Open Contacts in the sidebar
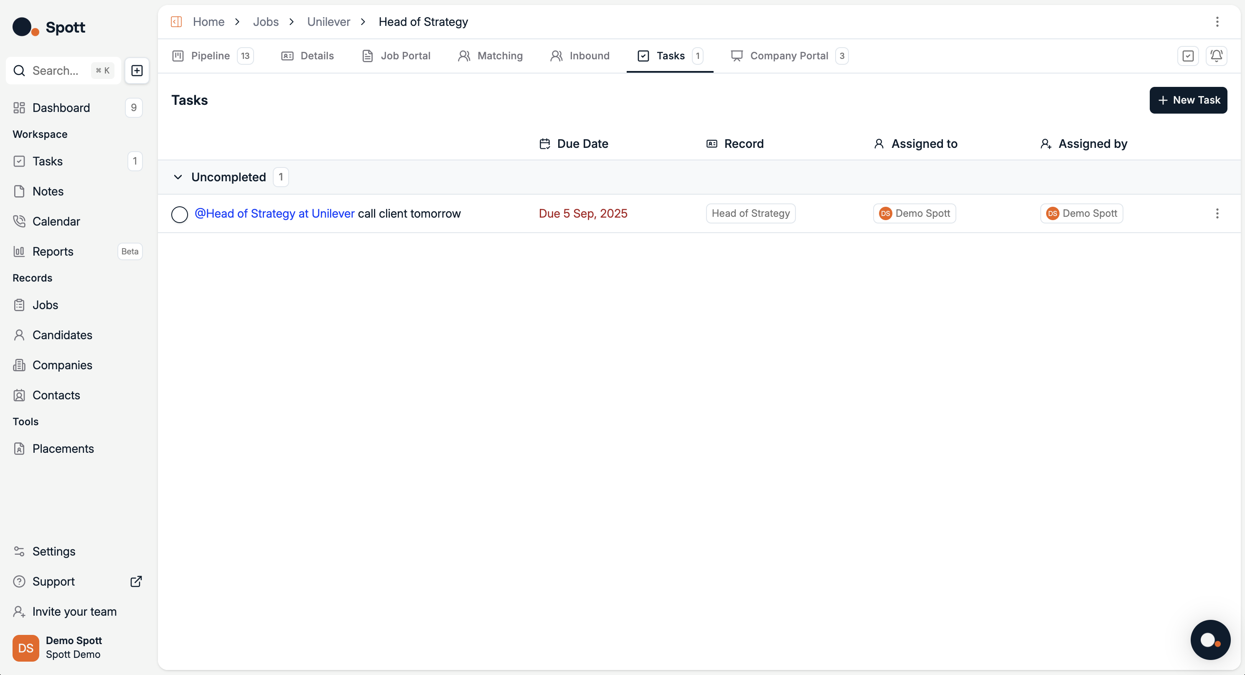 [77, 395]
